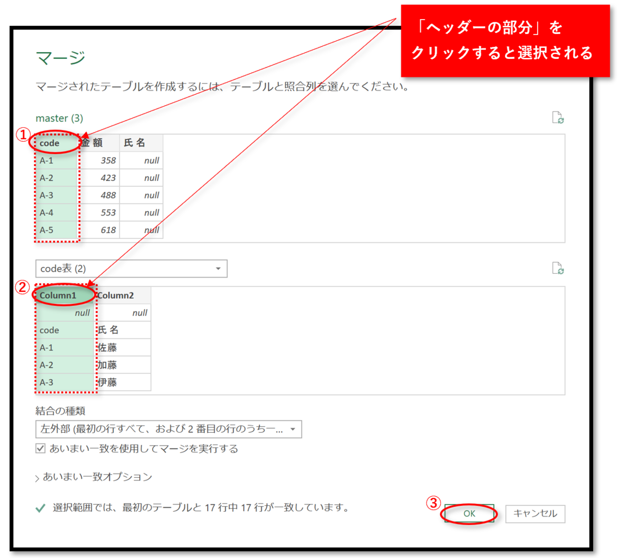Screen dimensions: 619x558
Task: Open the code表 (2) table selector dropdown
Action: tap(219, 268)
